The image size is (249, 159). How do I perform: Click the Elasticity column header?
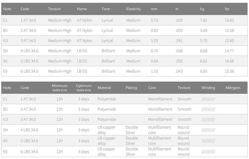coord(133,9)
